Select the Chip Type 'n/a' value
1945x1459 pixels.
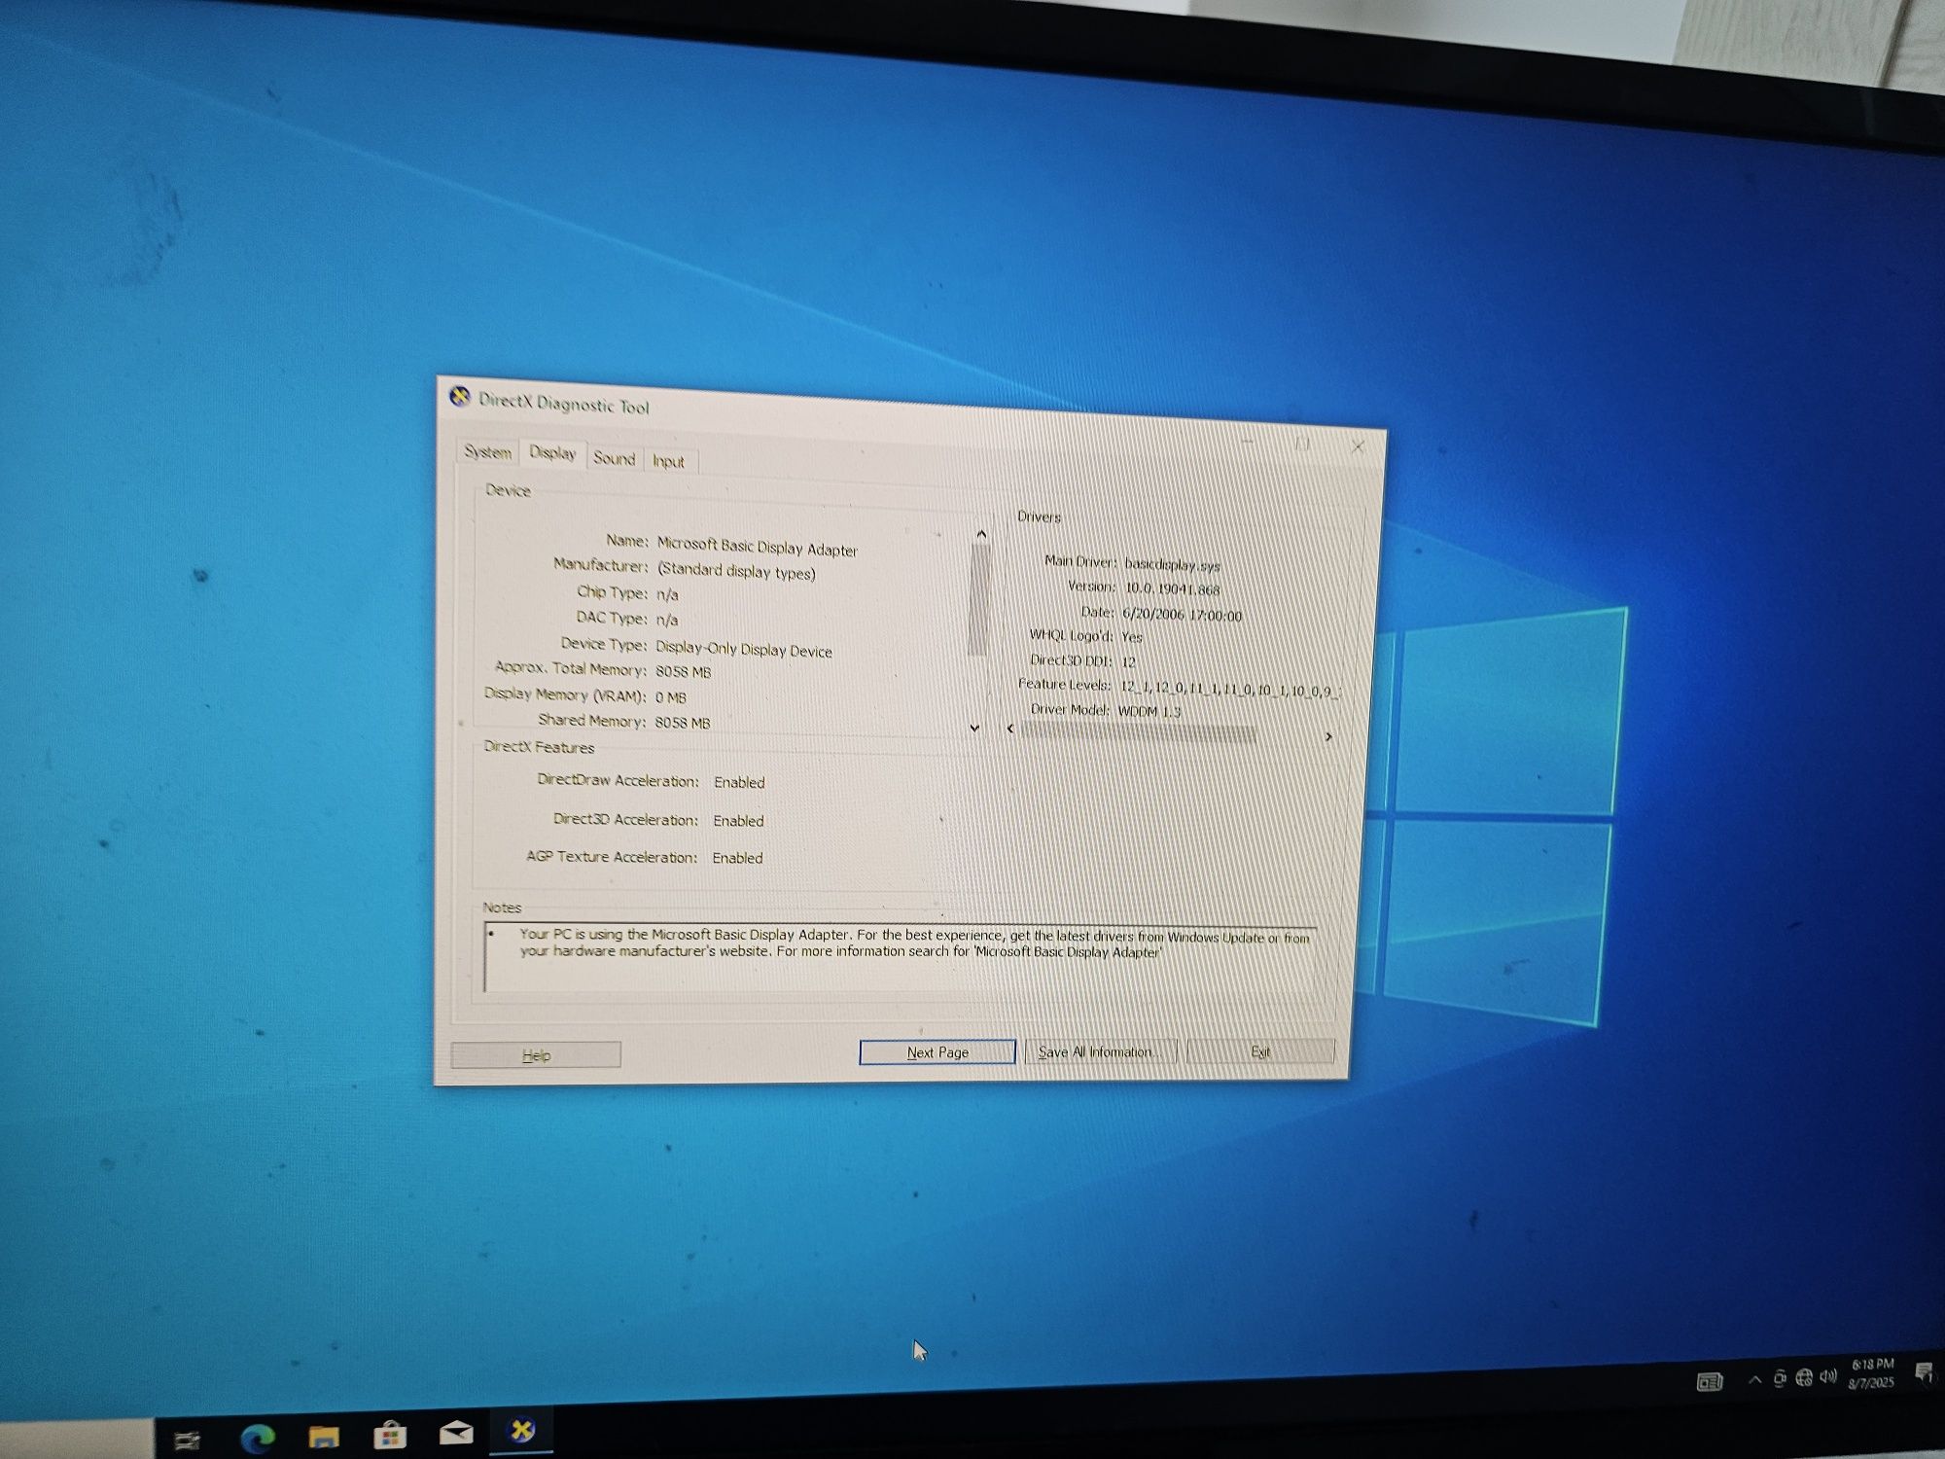pyautogui.click(x=667, y=593)
